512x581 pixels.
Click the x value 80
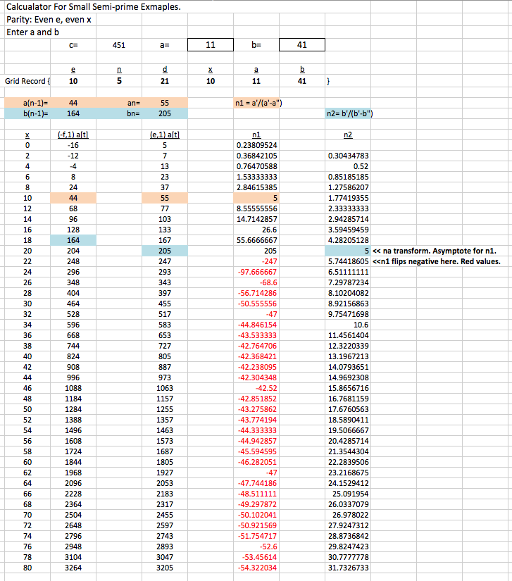coord(27,568)
